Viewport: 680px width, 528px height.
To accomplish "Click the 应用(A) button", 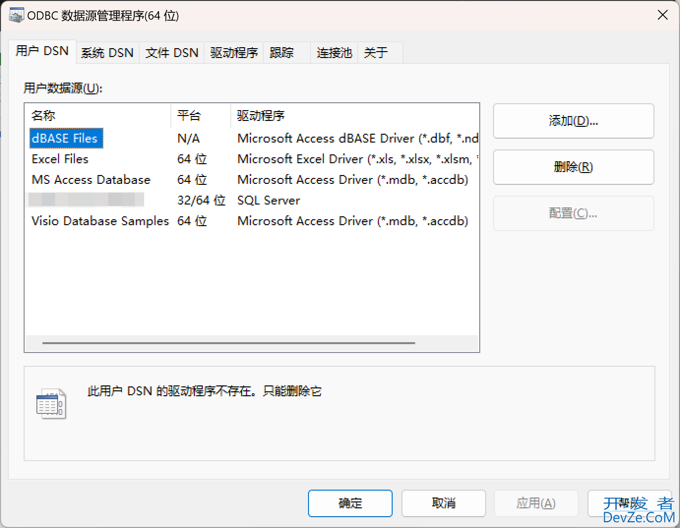I will (536, 503).
